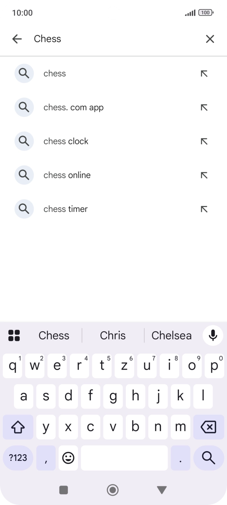The width and height of the screenshot is (227, 505).
Task: Clear the search text with X icon
Action: point(210,39)
